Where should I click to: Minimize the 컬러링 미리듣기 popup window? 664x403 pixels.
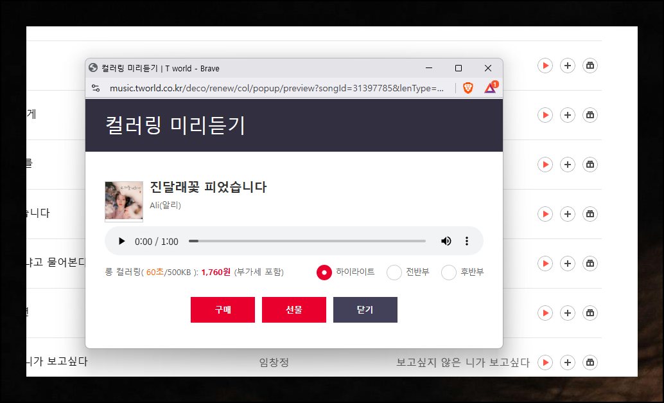429,67
